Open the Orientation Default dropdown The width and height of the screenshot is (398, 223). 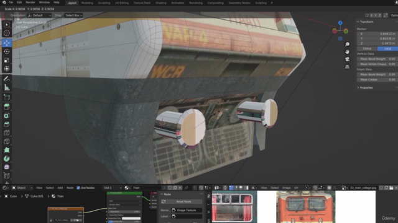(39, 15)
